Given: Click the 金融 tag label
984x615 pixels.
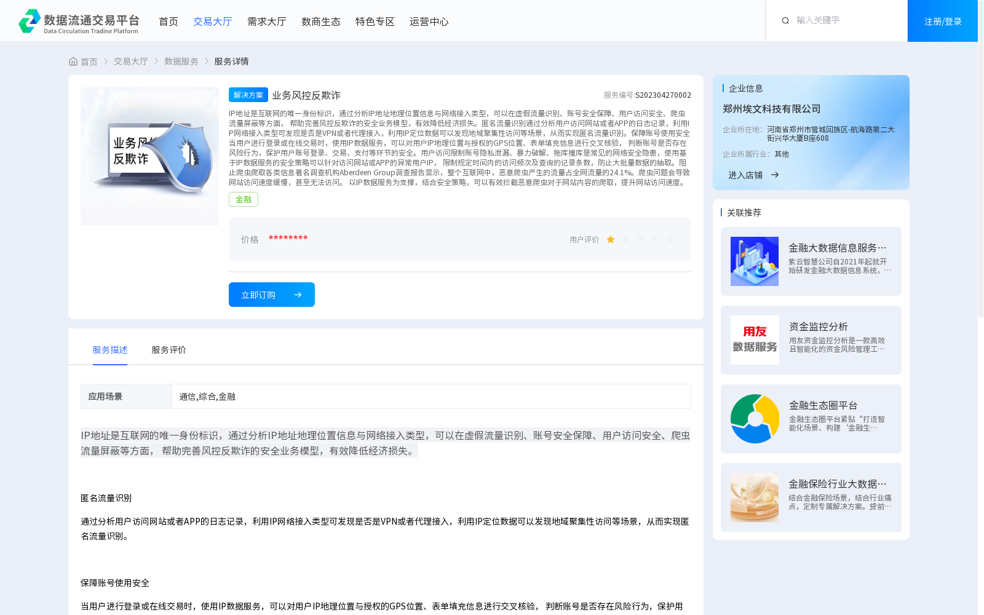Looking at the screenshot, I should click(244, 199).
